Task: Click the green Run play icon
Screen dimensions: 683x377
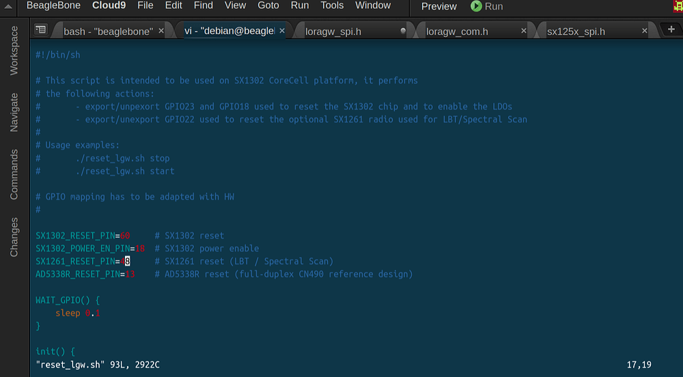Action: click(x=476, y=6)
